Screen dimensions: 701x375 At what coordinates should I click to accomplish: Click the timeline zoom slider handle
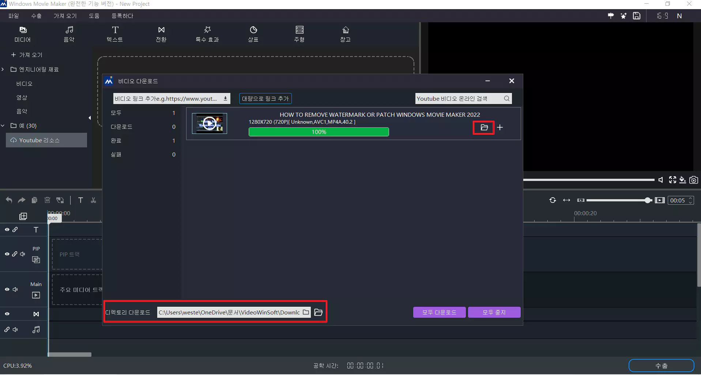click(x=648, y=200)
